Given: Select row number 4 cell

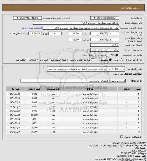Looking at the screenshot, I should pyautogui.click(x=139, y=106).
